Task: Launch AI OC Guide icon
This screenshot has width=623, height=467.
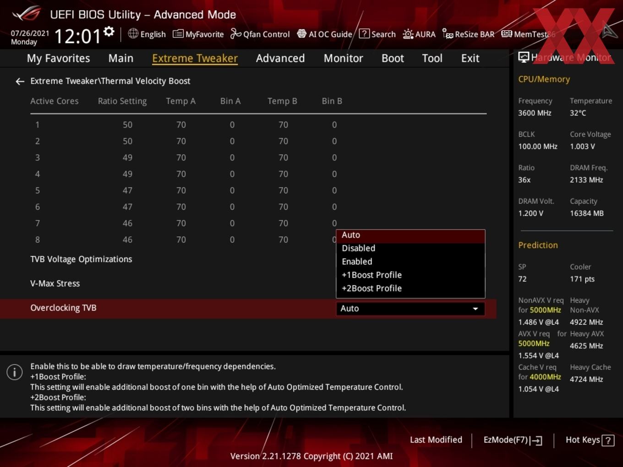Action: pos(301,33)
